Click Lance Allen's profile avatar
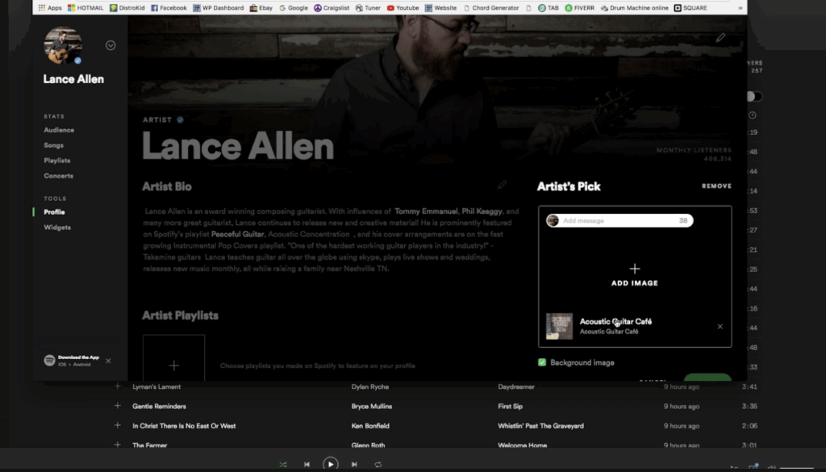 point(63,45)
